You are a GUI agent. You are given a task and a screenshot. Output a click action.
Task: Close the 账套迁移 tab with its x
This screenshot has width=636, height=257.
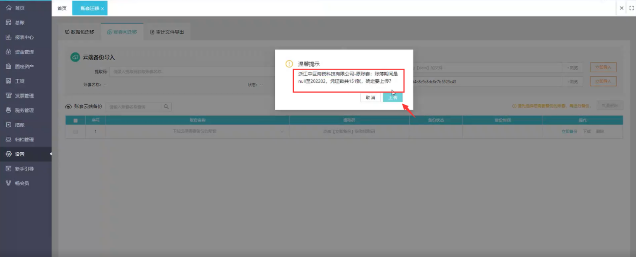(x=103, y=9)
